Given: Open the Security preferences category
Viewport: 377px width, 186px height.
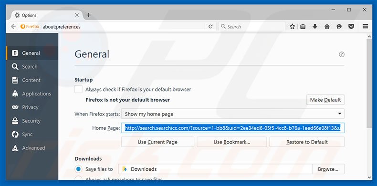Looking at the screenshot, I should pyautogui.click(x=32, y=121).
